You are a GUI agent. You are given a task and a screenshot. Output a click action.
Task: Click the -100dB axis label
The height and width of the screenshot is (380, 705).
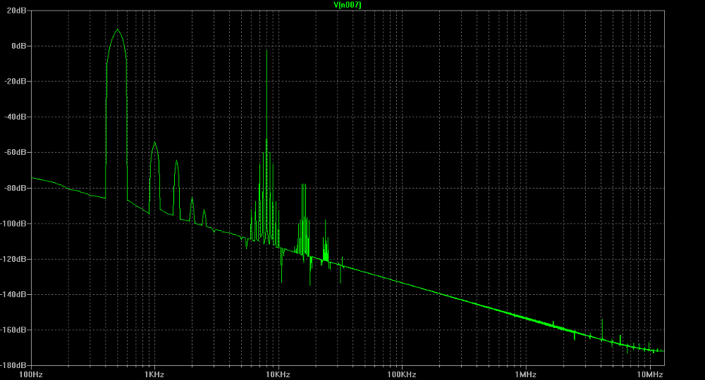tap(15, 223)
